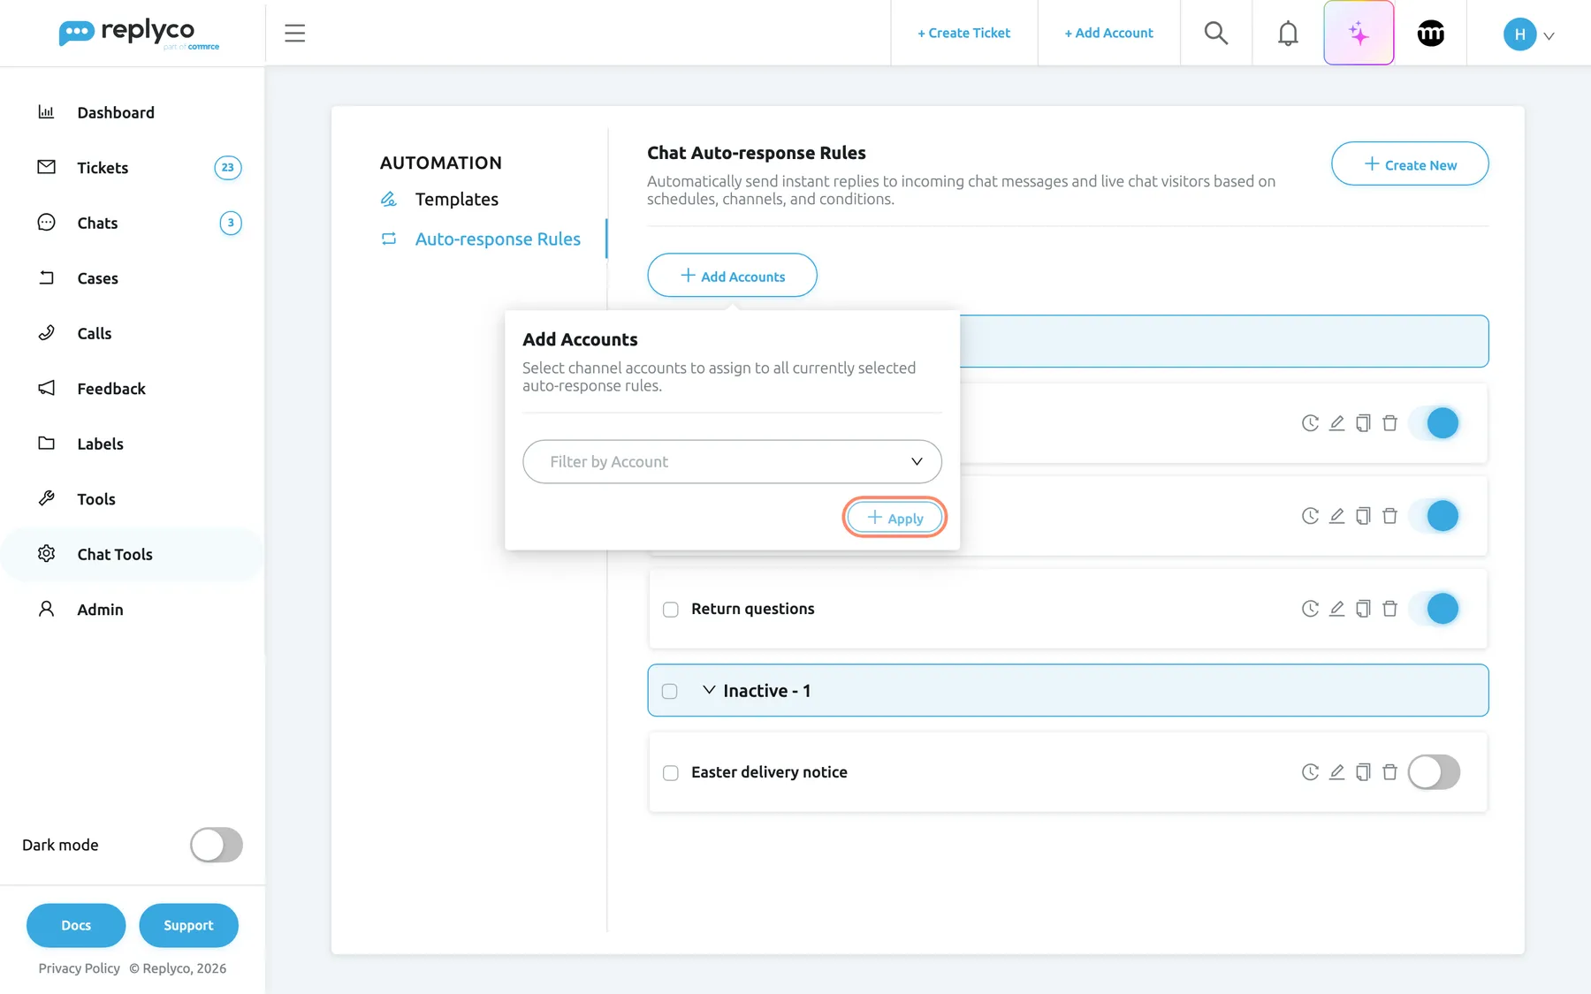Click the Apply button
Viewport: 1591px width, 994px height.
coord(894,518)
